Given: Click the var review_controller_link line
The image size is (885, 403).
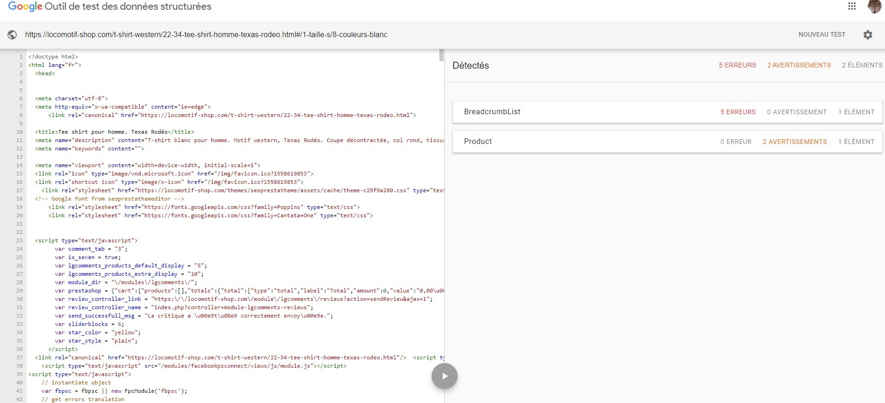Looking at the screenshot, I should (x=244, y=299).
